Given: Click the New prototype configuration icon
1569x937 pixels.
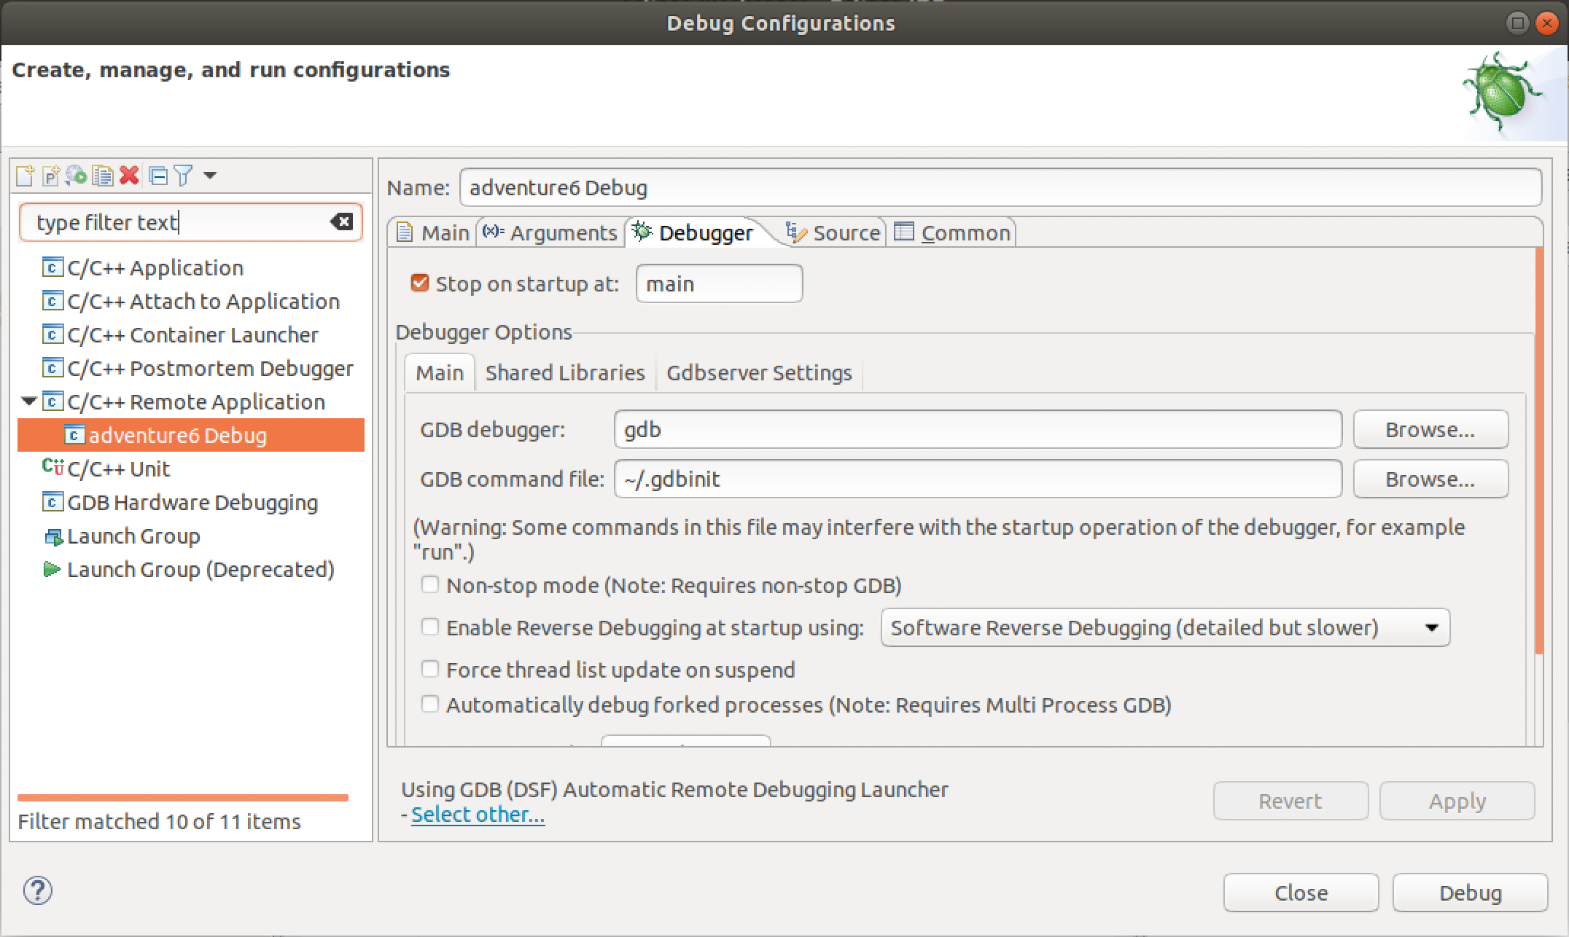Looking at the screenshot, I should pos(50,176).
